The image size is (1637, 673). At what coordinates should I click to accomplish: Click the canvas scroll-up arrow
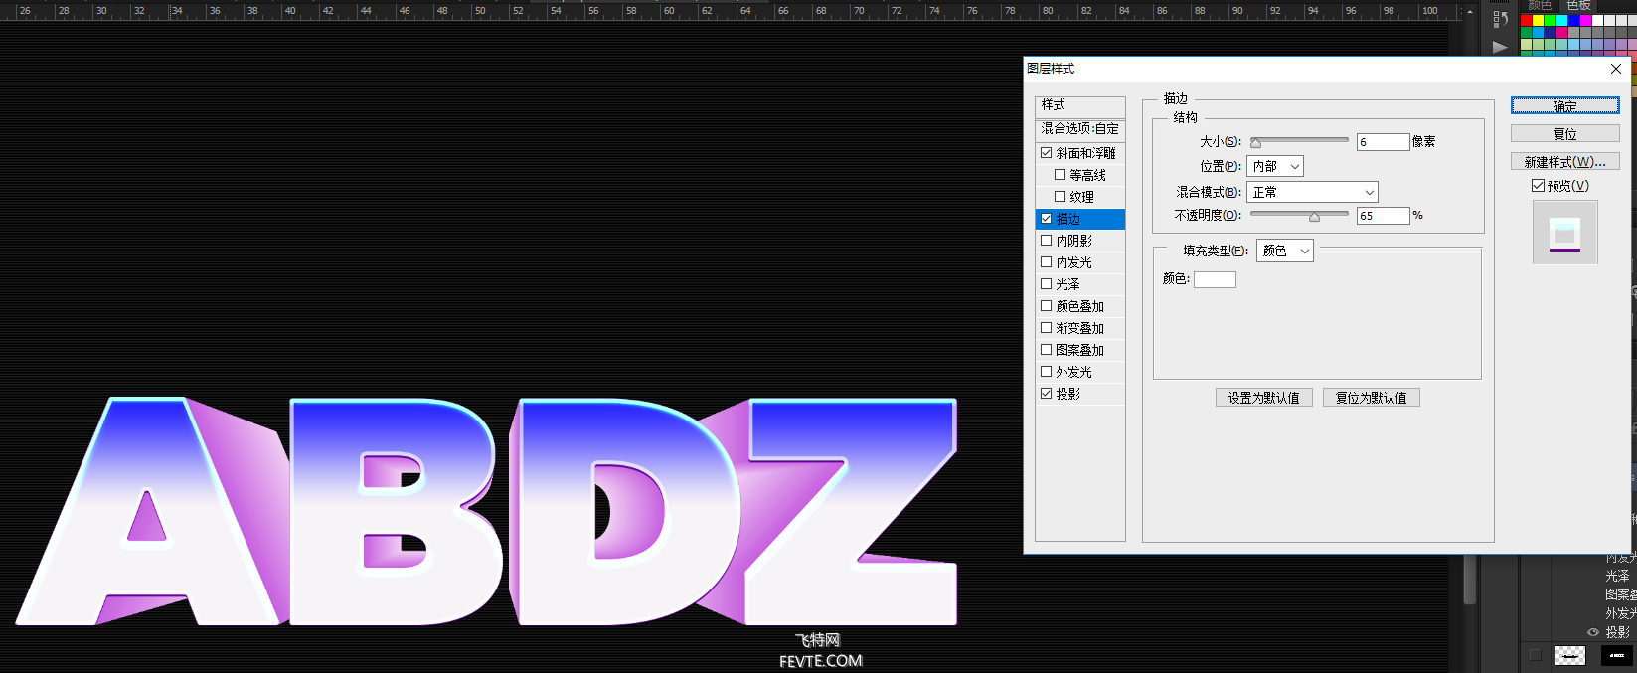click(x=1470, y=11)
